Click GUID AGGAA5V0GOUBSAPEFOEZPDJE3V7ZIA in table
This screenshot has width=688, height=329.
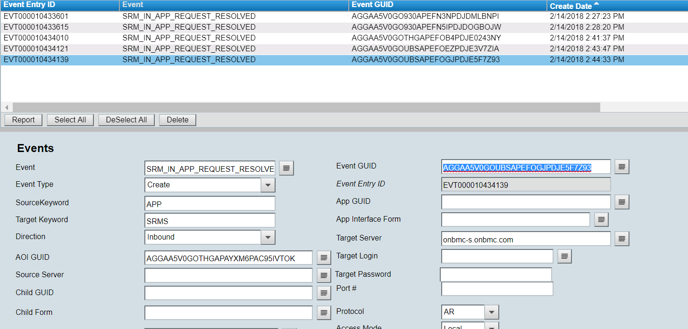(425, 48)
